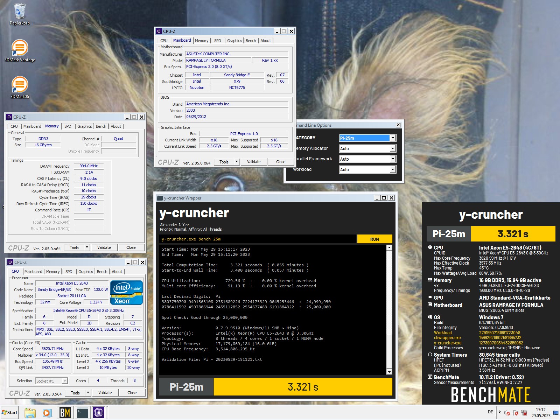This screenshot has width=560, height=420.
Task: Click the title bar icon of the CPU-Z Mainboard window
Action: click(159, 31)
